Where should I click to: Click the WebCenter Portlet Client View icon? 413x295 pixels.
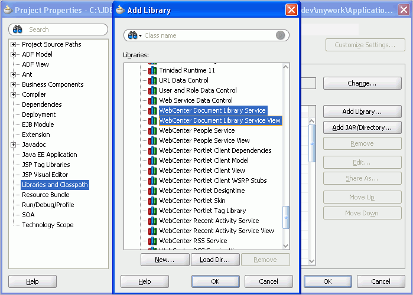pos(152,171)
